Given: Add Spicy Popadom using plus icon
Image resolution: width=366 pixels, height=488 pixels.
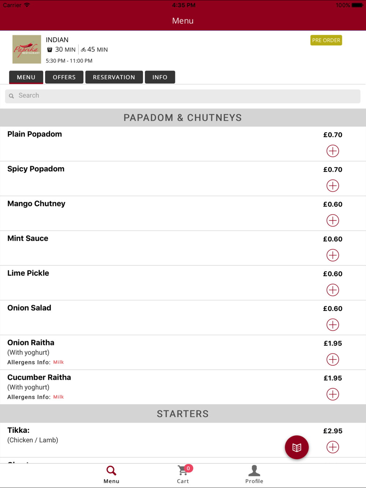Looking at the screenshot, I should pyautogui.click(x=332, y=185).
